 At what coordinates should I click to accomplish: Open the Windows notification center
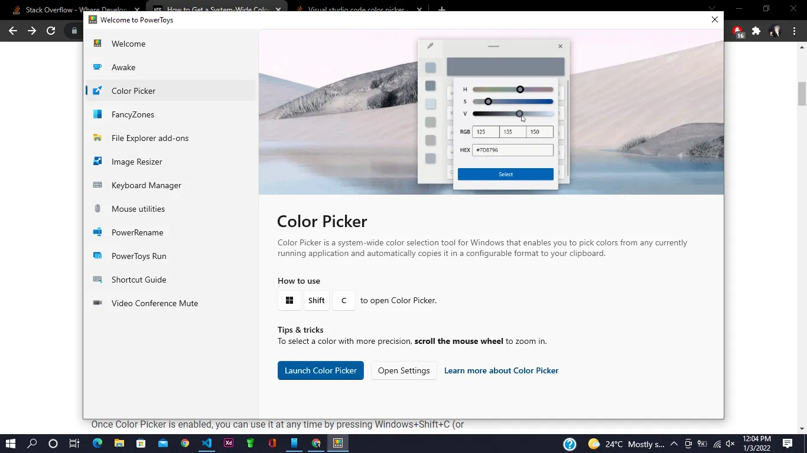[x=788, y=444]
